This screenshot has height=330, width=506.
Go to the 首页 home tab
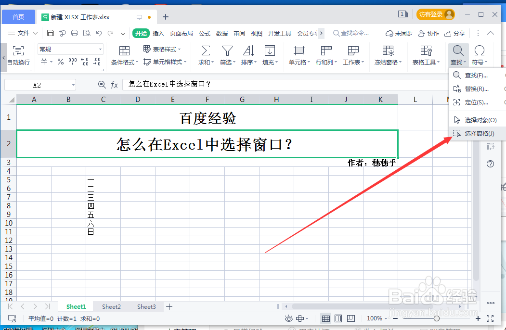[18, 17]
